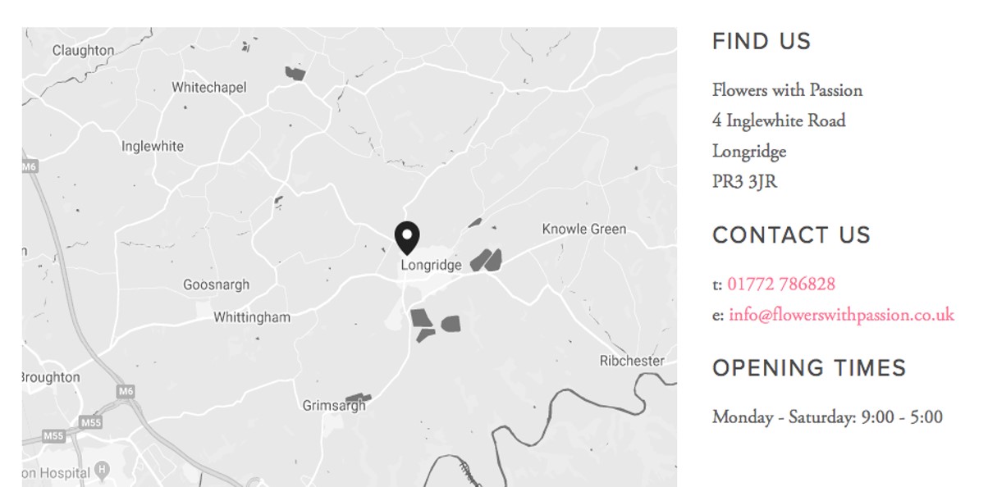Click the Find Us heading
988x487 pixels.
(x=762, y=42)
